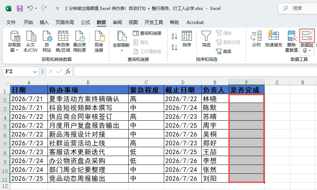Screen dimensions: 317x190
Task: Click header cell 待办事项
Action: [88, 90]
